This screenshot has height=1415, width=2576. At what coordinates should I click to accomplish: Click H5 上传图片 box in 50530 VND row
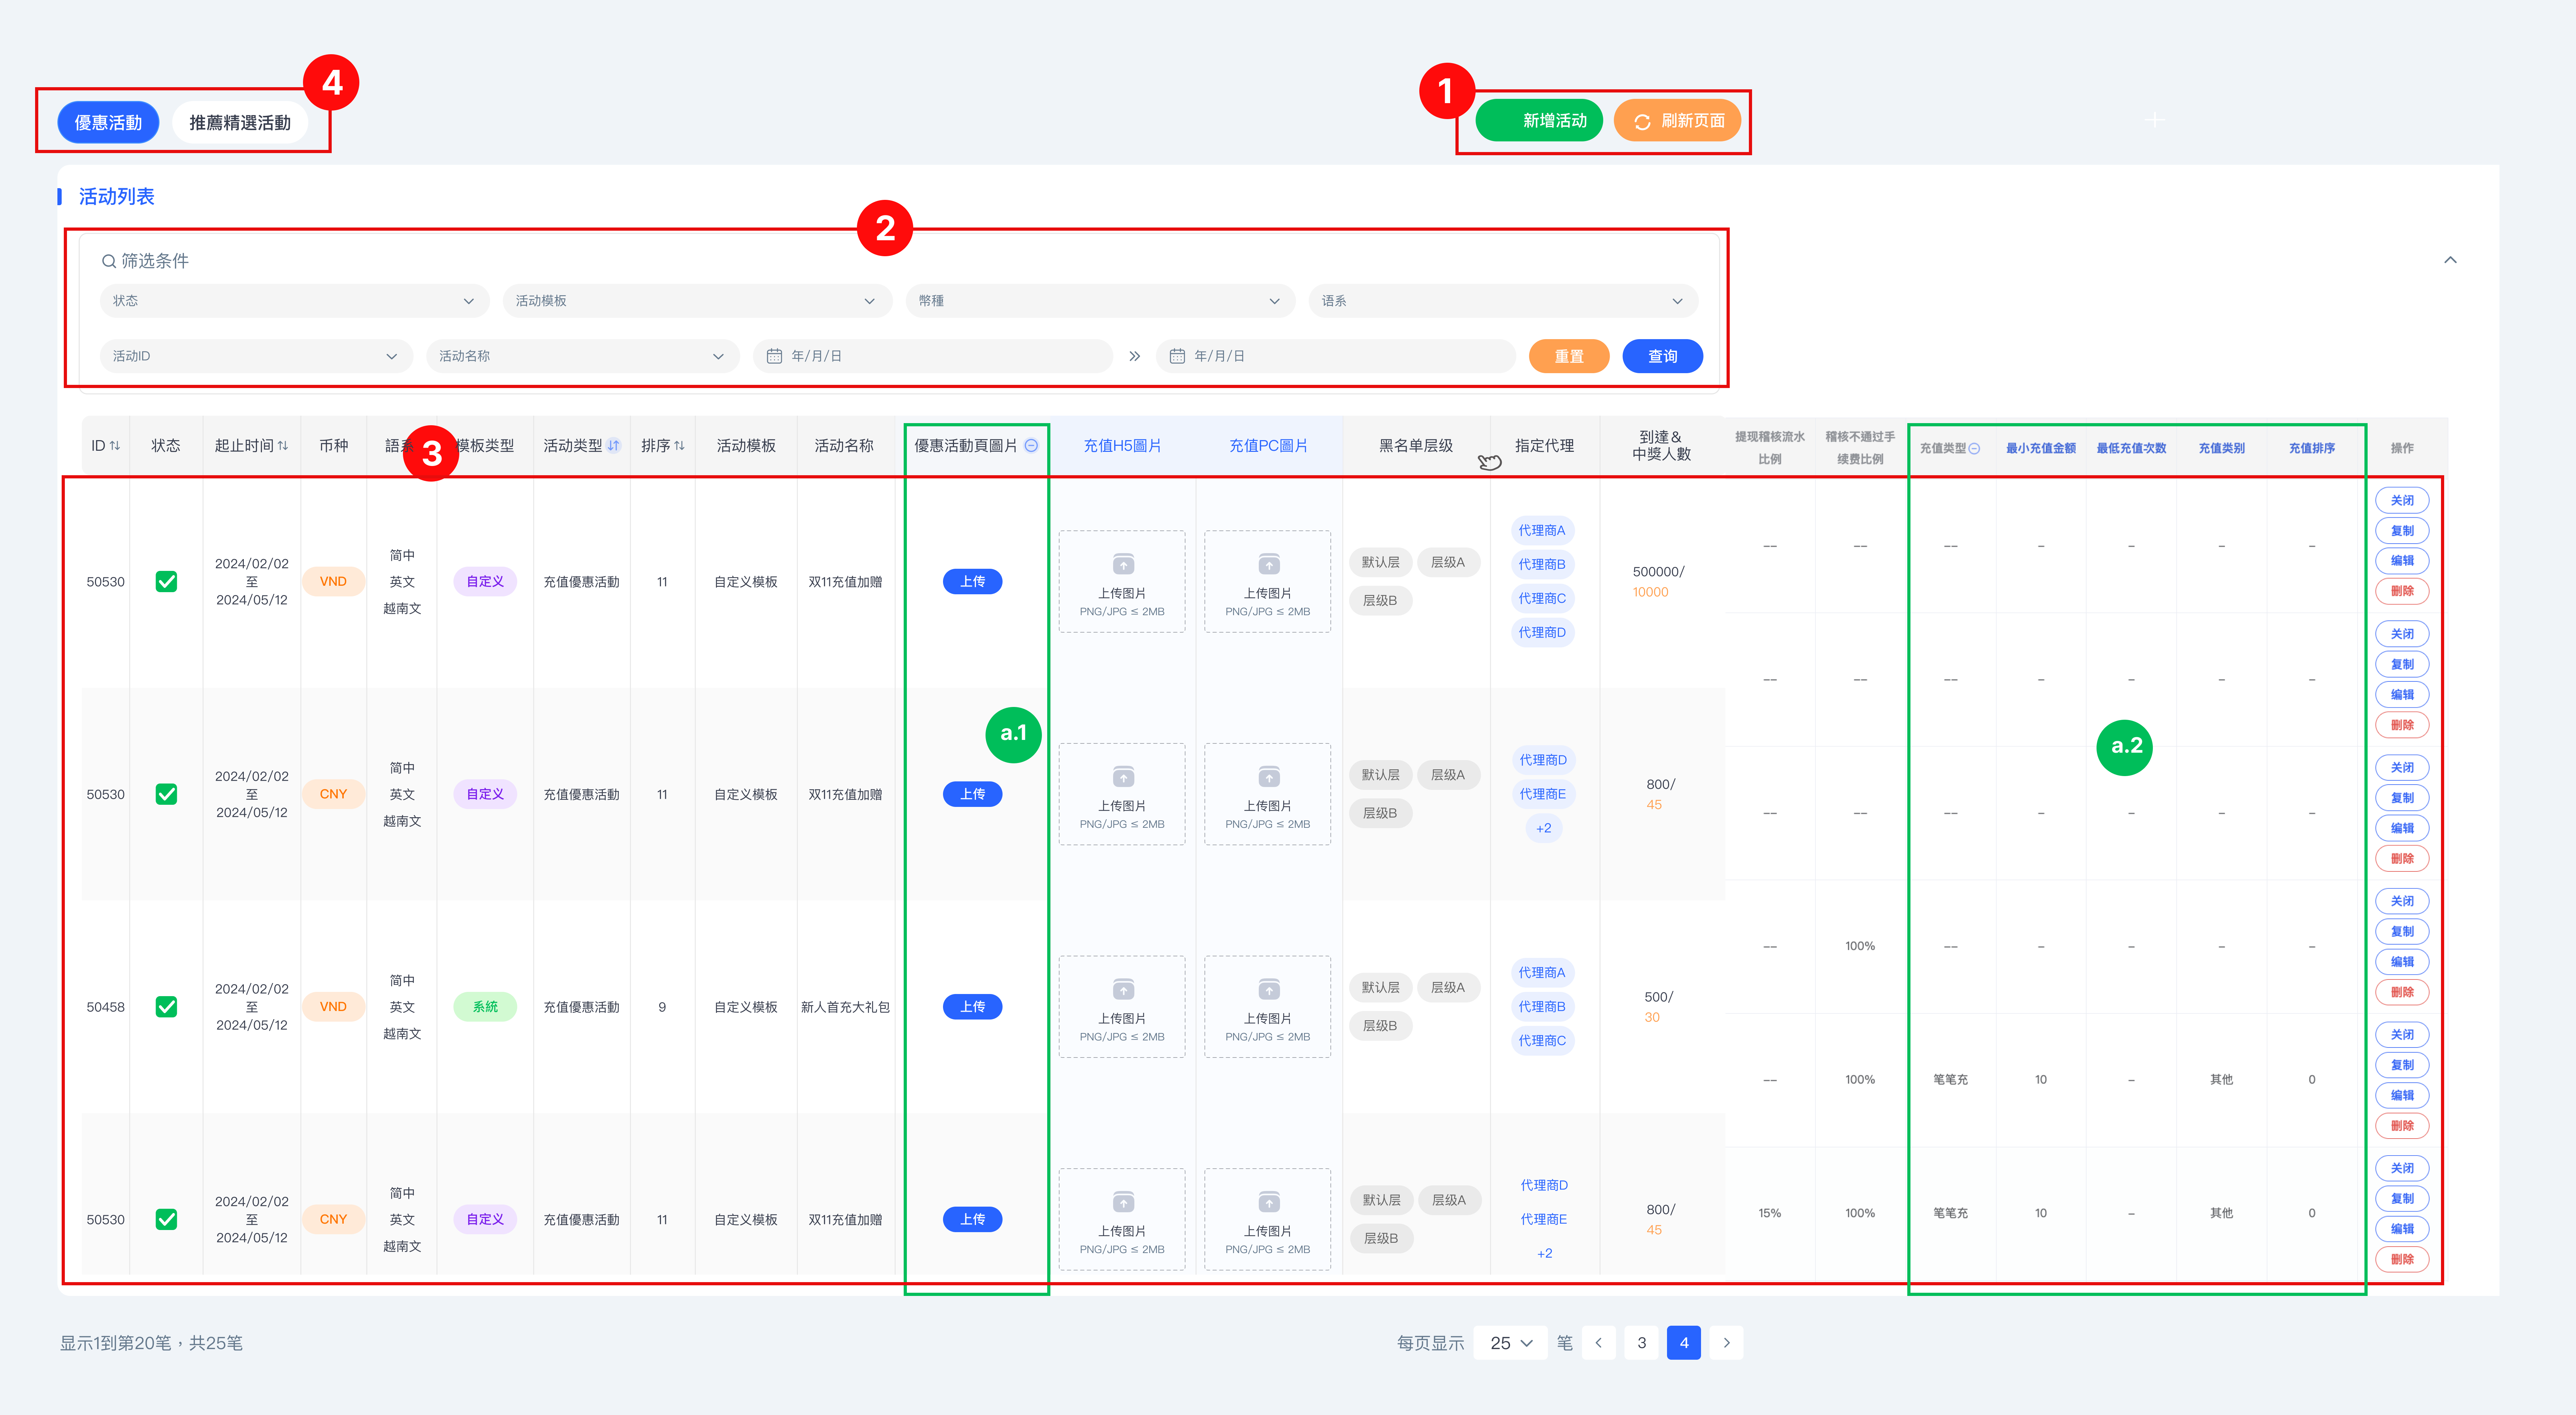coord(1122,582)
